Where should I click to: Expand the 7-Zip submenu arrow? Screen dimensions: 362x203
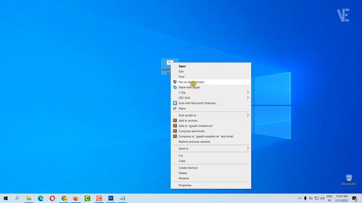[248, 92]
